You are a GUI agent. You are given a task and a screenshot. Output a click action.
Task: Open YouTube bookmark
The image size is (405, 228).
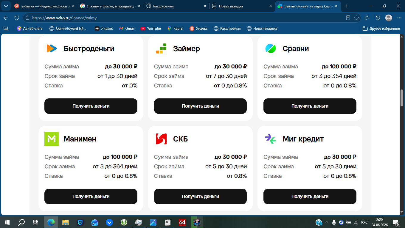[x=151, y=29]
